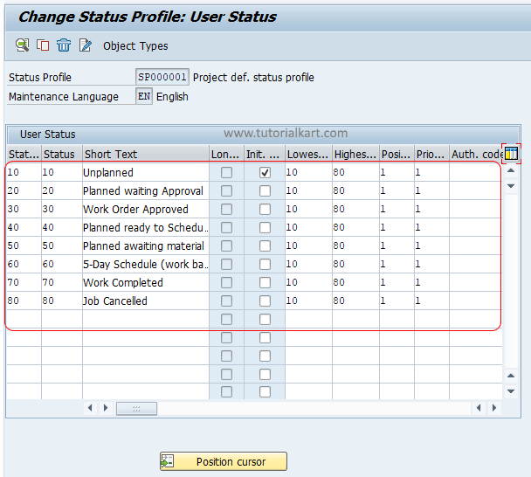Click the far-right horizontal scroll right arrow
The image size is (531, 477).
coord(494,408)
